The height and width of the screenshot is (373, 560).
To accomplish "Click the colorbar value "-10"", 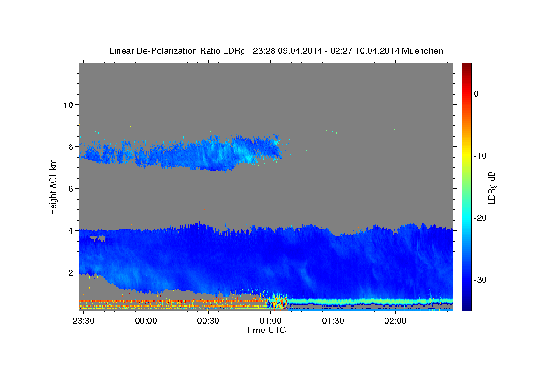I will pyautogui.click(x=481, y=156).
